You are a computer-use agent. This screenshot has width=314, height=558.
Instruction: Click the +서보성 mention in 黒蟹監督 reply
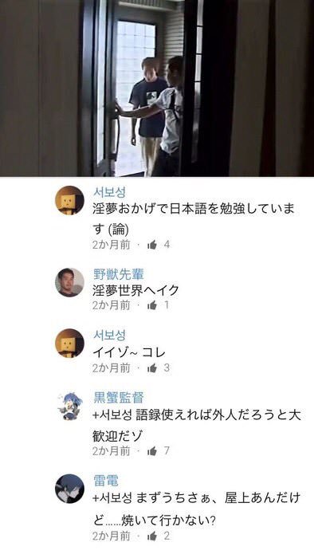(x=112, y=415)
